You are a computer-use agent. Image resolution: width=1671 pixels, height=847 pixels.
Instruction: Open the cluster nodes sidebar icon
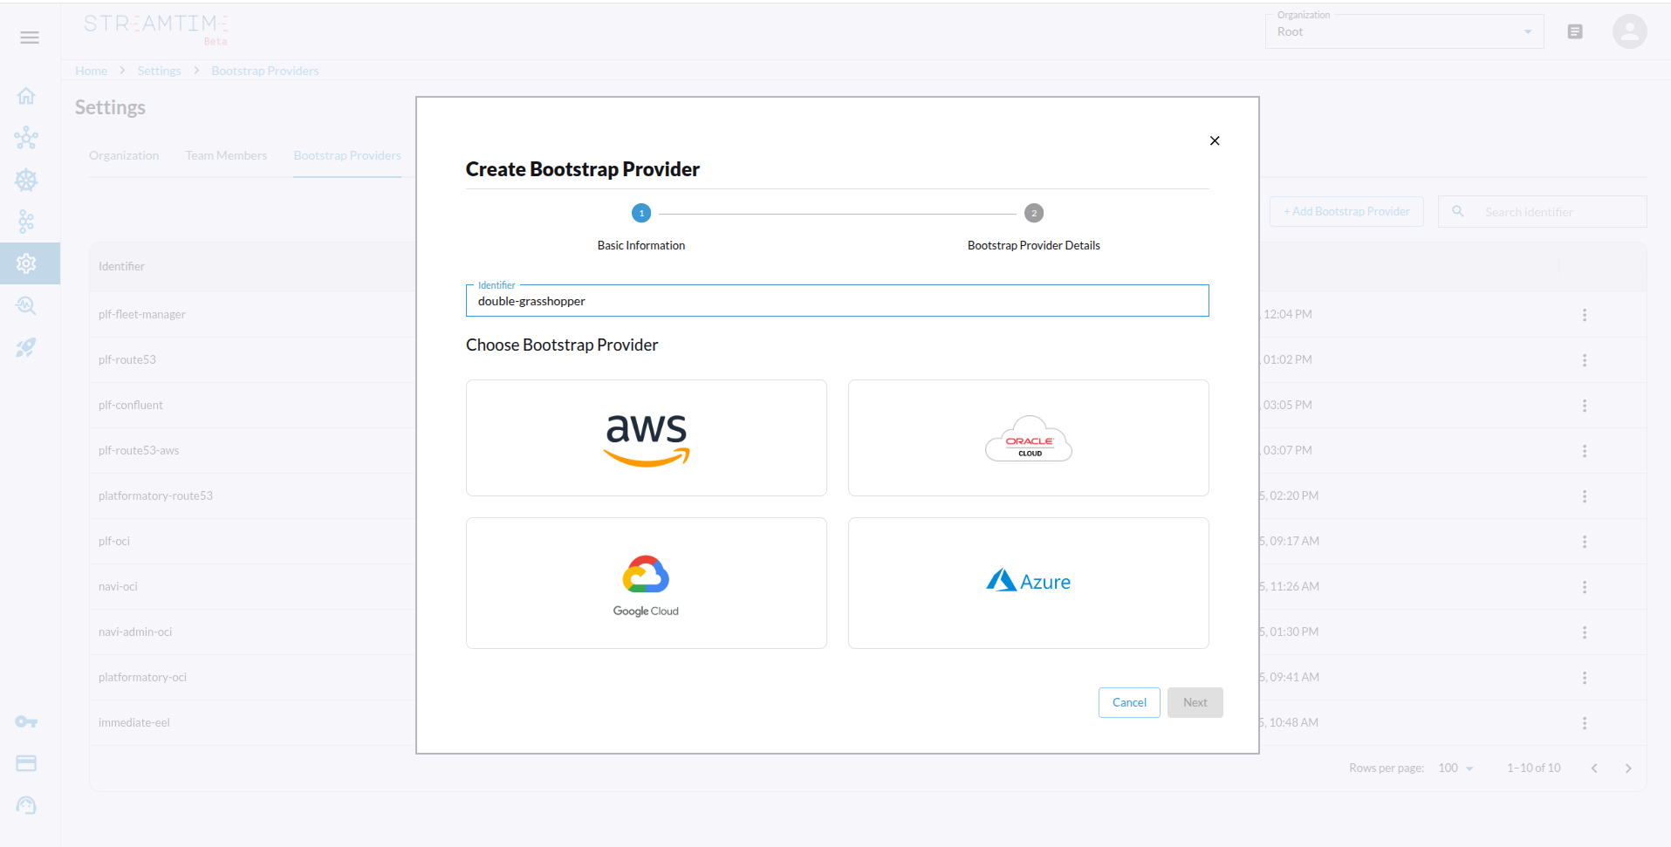coord(26,138)
